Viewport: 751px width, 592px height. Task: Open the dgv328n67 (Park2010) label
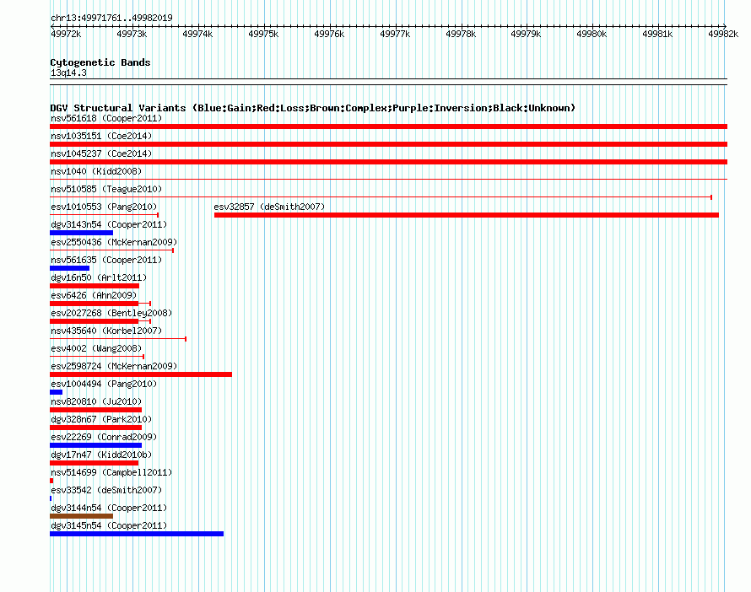[101, 419]
